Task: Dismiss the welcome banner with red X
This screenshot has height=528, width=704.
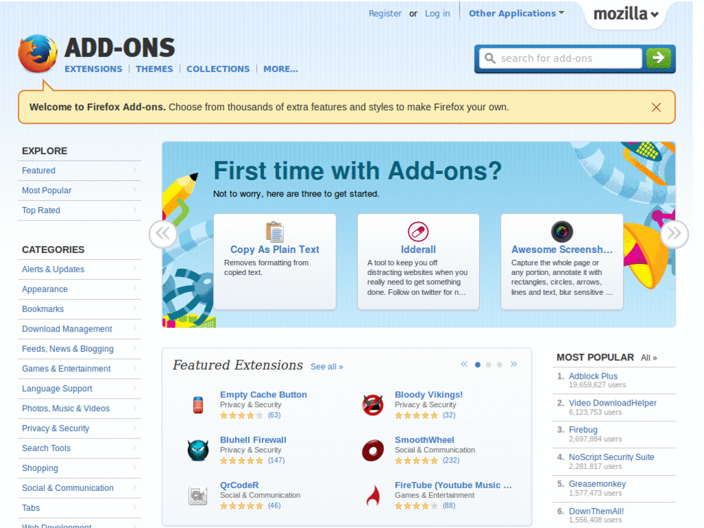Action: click(x=656, y=107)
